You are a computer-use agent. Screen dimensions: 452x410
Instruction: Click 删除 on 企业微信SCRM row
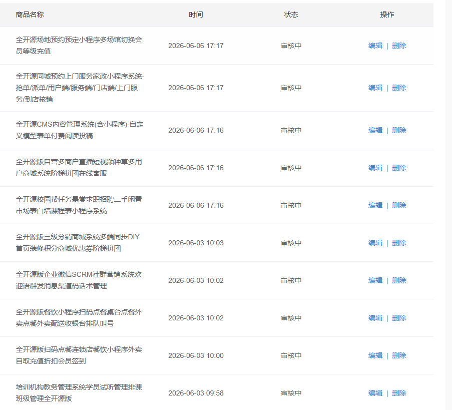point(399,280)
